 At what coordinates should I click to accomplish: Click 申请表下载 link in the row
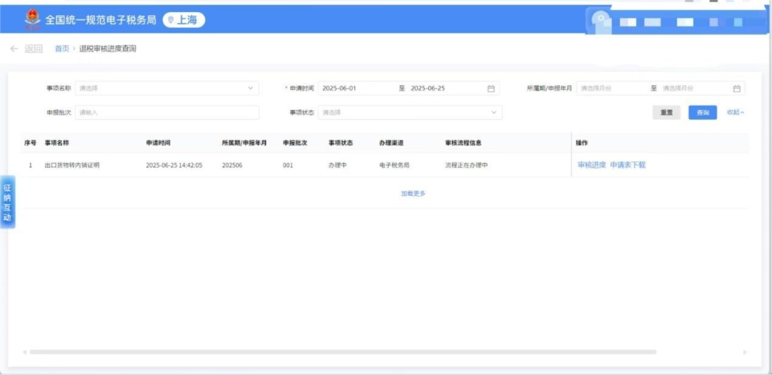[628, 165]
